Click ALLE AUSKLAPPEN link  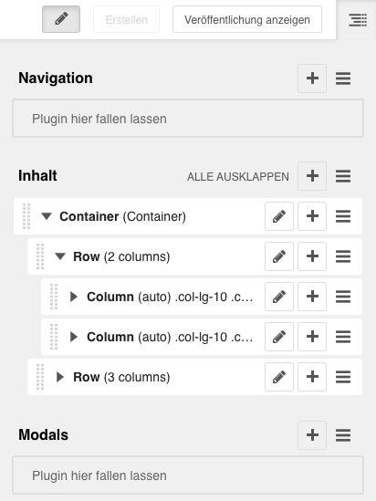tap(238, 176)
